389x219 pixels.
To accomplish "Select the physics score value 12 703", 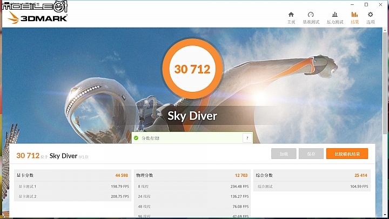I will point(241,175).
